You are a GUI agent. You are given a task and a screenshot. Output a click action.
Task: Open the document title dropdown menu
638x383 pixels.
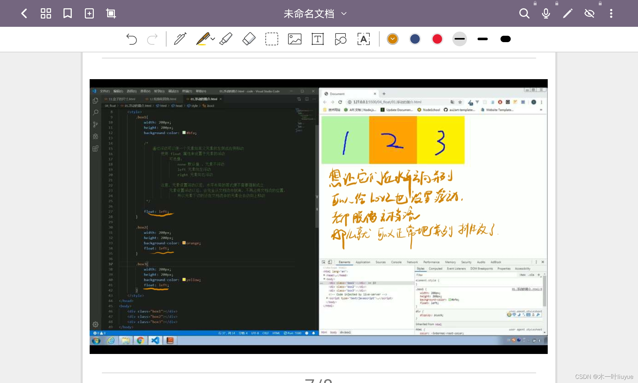(345, 13)
